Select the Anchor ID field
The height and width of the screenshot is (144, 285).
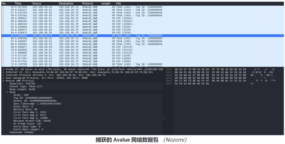click(35, 101)
